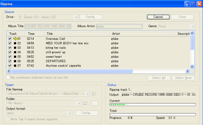
Task: Uncheck track 07 Anytime smokin' cigarette checkbox
Action: coord(10,66)
